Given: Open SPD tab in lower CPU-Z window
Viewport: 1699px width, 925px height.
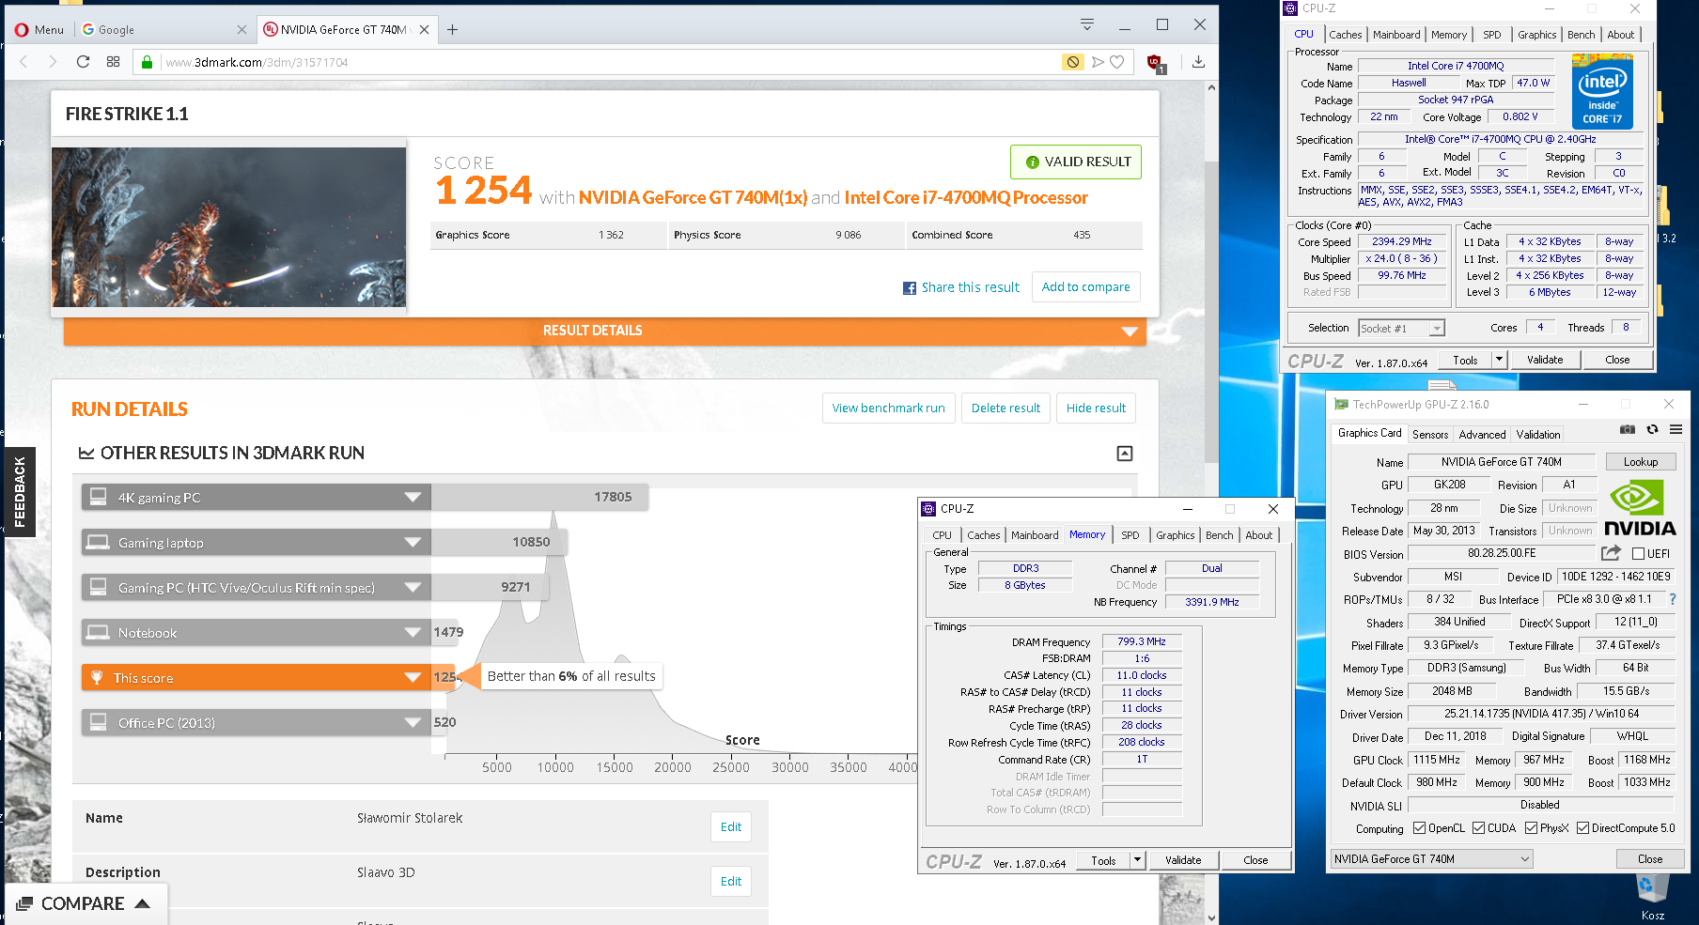Looking at the screenshot, I should tap(1130, 535).
